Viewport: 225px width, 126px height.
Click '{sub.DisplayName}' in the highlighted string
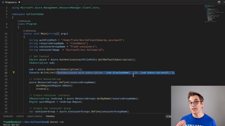tap(118, 73)
